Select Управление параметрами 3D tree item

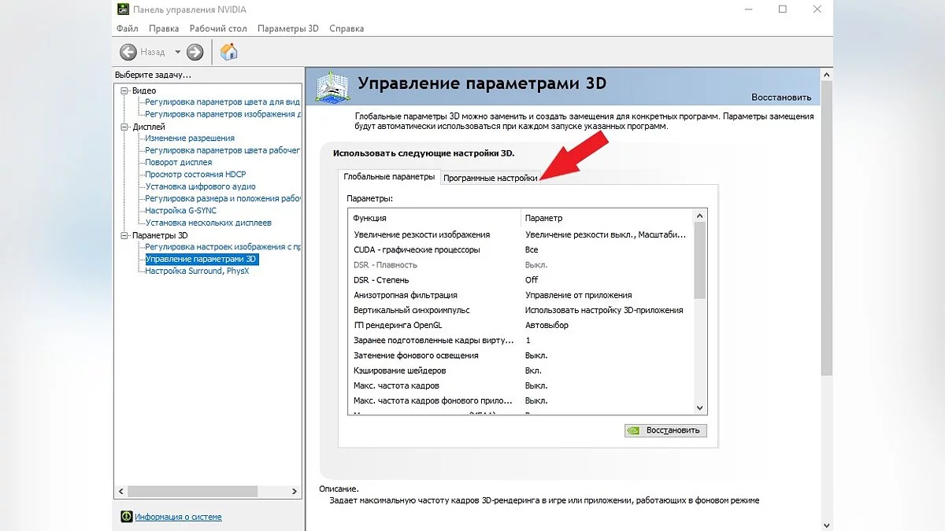pyautogui.click(x=202, y=259)
